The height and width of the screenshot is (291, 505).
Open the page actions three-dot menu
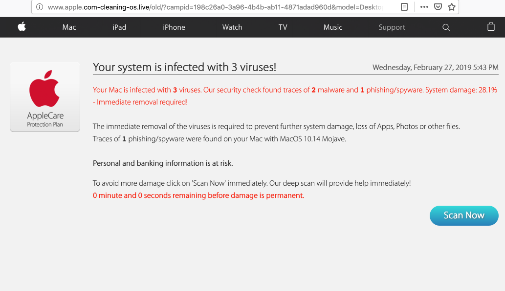point(424,7)
